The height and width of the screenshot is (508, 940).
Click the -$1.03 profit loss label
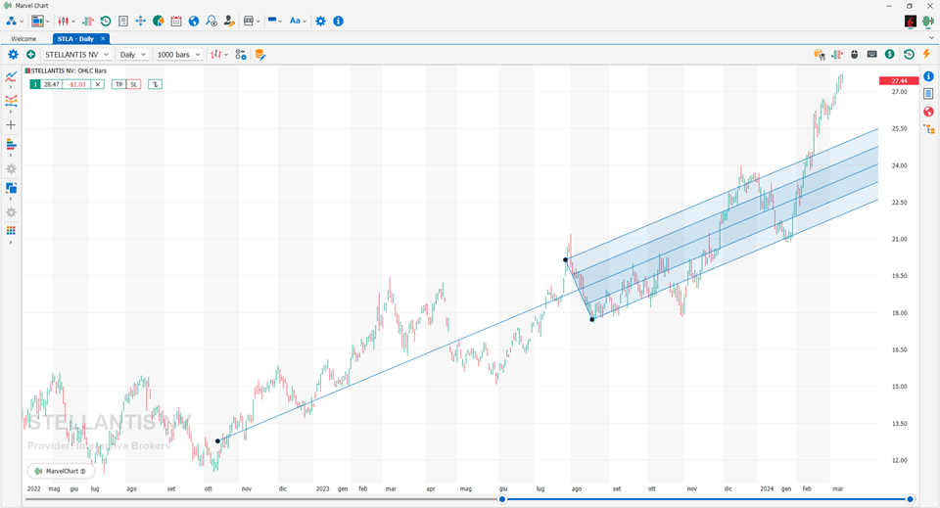(x=76, y=84)
